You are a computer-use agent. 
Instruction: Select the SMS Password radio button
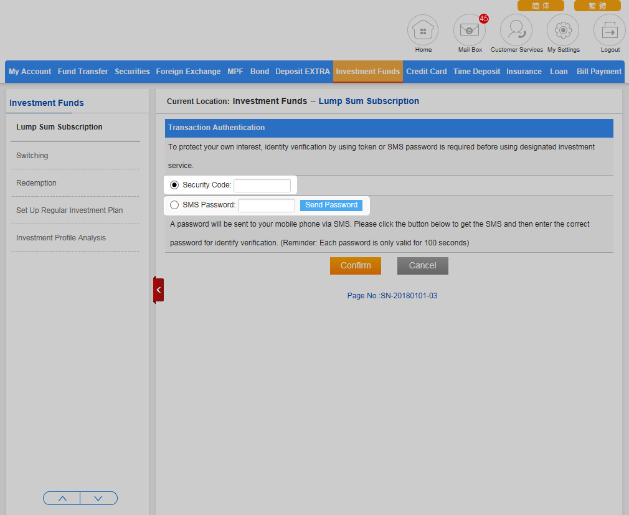pyautogui.click(x=174, y=205)
